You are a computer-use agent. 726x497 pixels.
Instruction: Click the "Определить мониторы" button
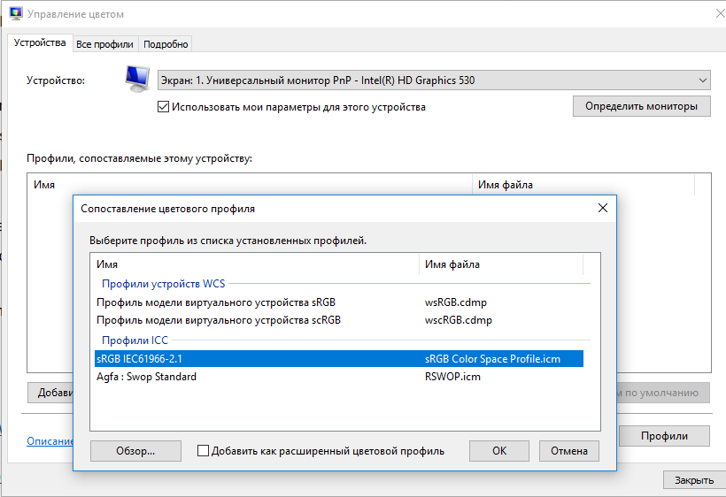tap(641, 106)
